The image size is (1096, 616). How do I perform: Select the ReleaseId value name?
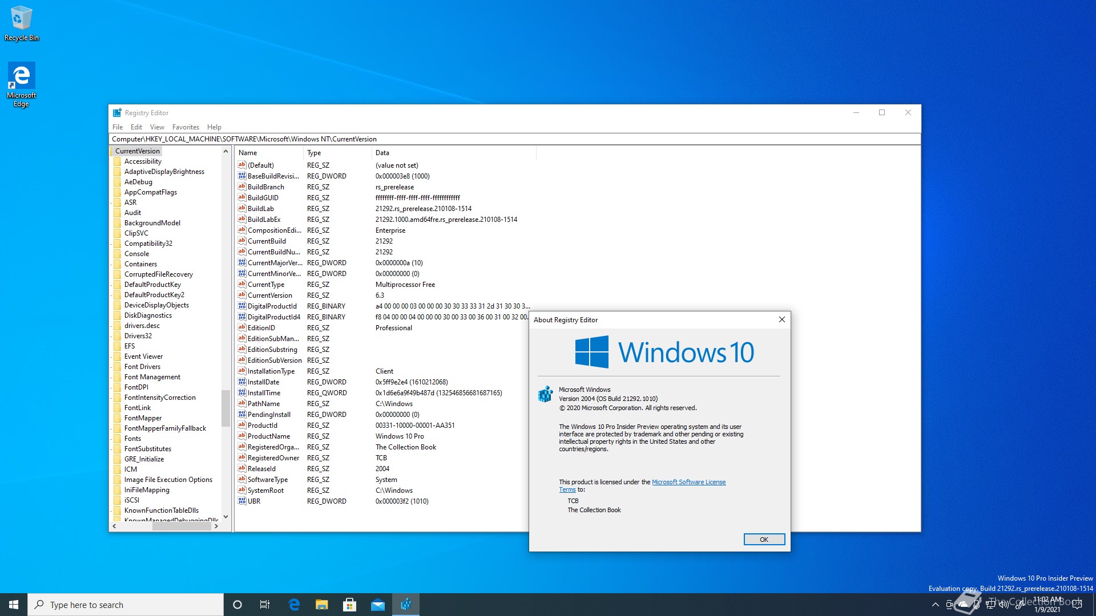pos(261,469)
